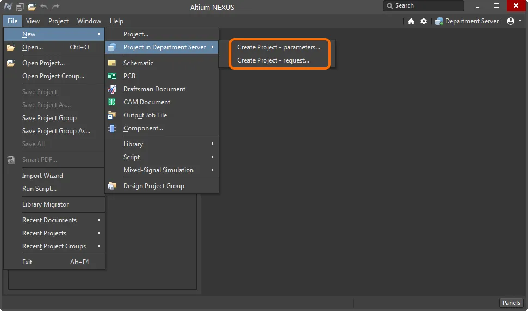
Task: Click the Department Server database icon
Action: 438,21
